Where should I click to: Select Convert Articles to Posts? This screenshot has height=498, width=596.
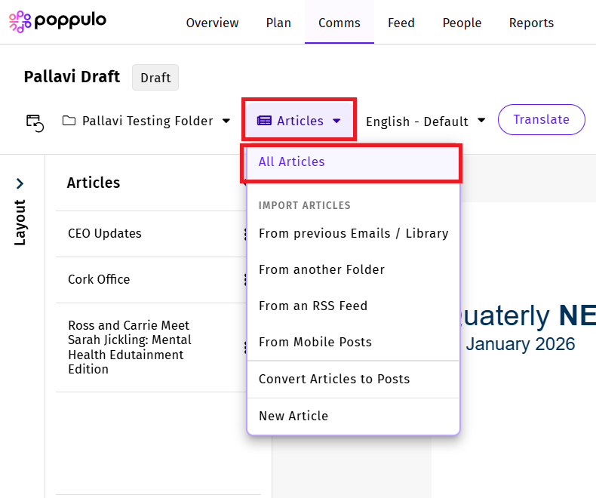(x=333, y=379)
